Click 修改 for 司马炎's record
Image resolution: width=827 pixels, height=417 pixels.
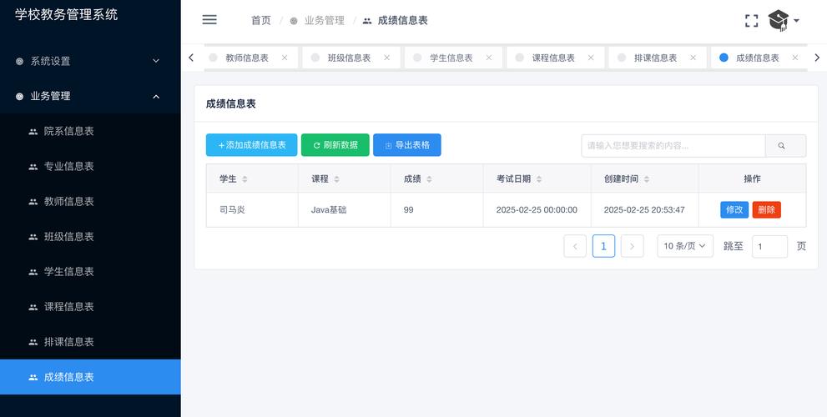point(734,210)
